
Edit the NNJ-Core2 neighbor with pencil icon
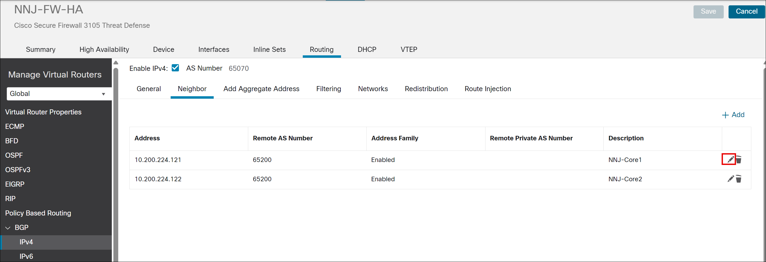(730, 179)
